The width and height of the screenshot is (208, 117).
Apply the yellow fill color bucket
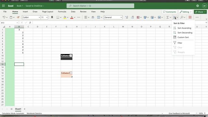[x=65, y=17]
